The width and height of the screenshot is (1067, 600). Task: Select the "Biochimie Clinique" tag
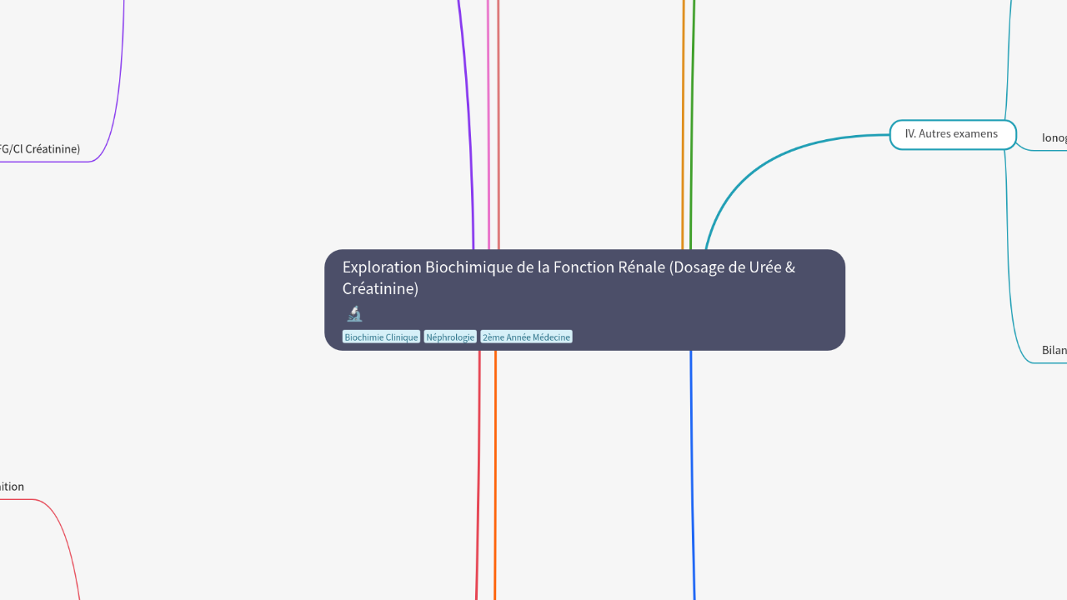point(381,337)
